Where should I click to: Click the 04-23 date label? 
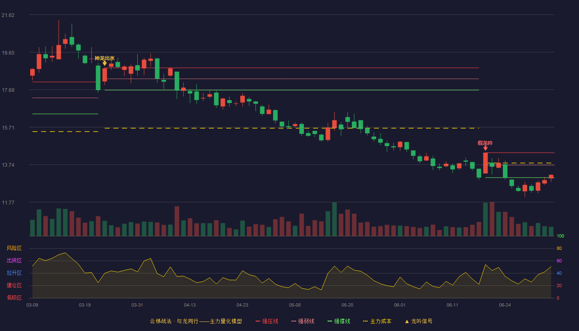pos(242,305)
